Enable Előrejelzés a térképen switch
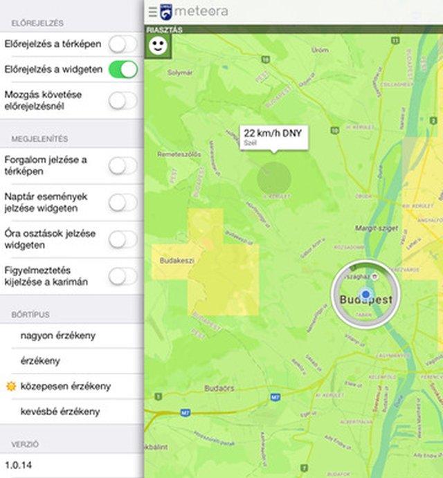Image resolution: width=443 pixels, height=478 pixels. point(123,44)
